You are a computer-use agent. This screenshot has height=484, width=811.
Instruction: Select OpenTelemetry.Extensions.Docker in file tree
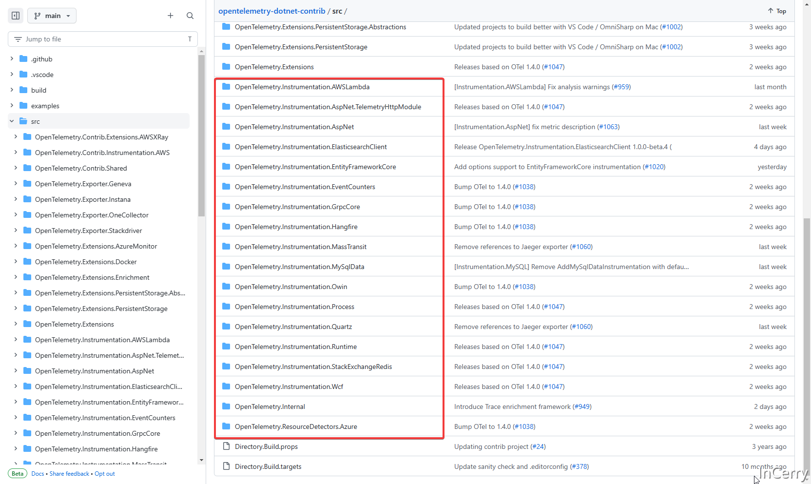[x=86, y=262]
